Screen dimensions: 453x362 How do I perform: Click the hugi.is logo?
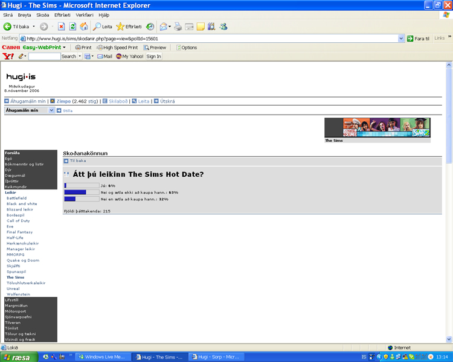point(21,77)
